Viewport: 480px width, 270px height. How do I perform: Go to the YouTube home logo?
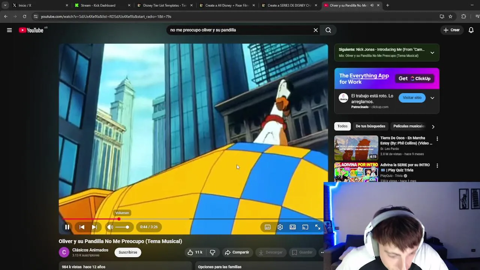click(x=31, y=30)
